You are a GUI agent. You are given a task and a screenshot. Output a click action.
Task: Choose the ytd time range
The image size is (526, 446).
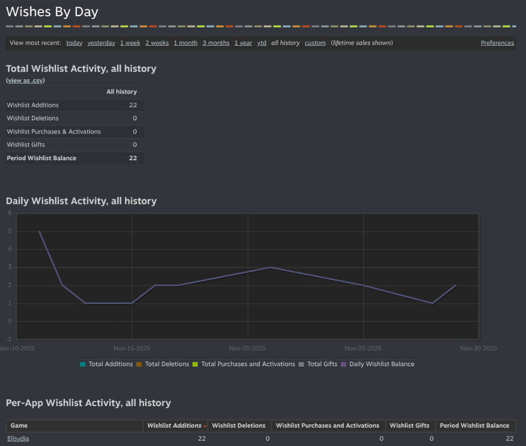pyautogui.click(x=261, y=43)
